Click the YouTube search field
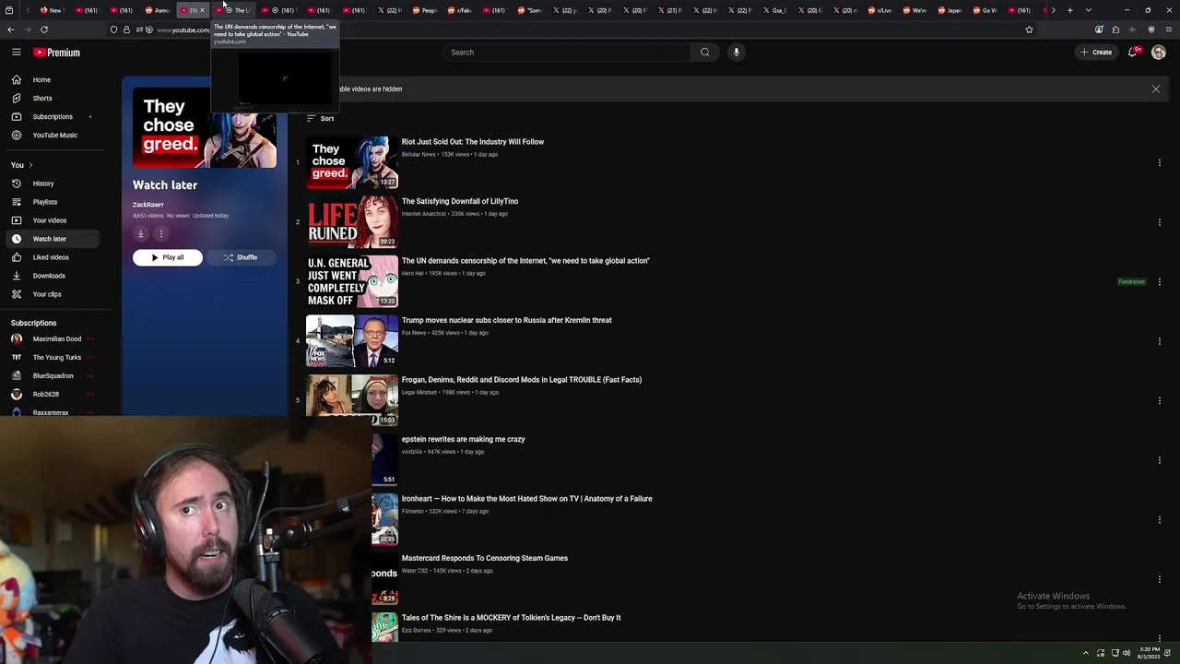Image resolution: width=1180 pixels, height=664 pixels. point(567,53)
